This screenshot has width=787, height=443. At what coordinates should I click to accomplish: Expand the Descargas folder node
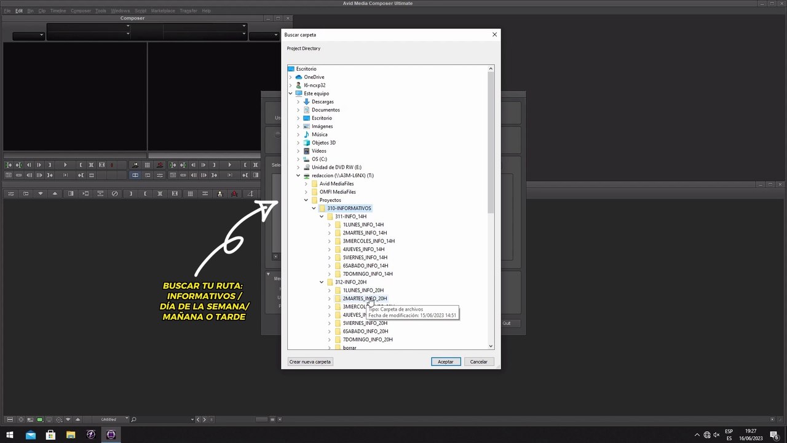coord(298,102)
